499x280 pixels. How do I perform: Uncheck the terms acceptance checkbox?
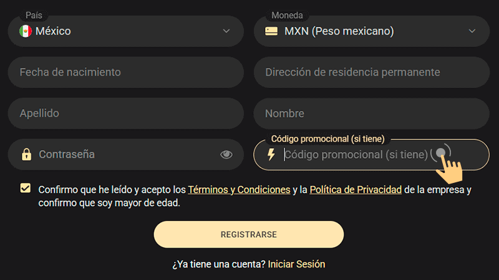[26, 188]
